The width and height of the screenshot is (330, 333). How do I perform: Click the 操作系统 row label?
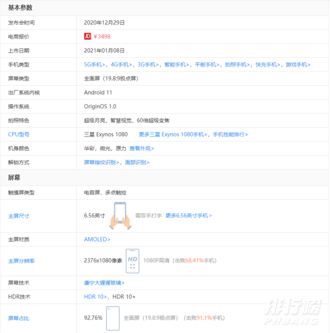(x=19, y=107)
